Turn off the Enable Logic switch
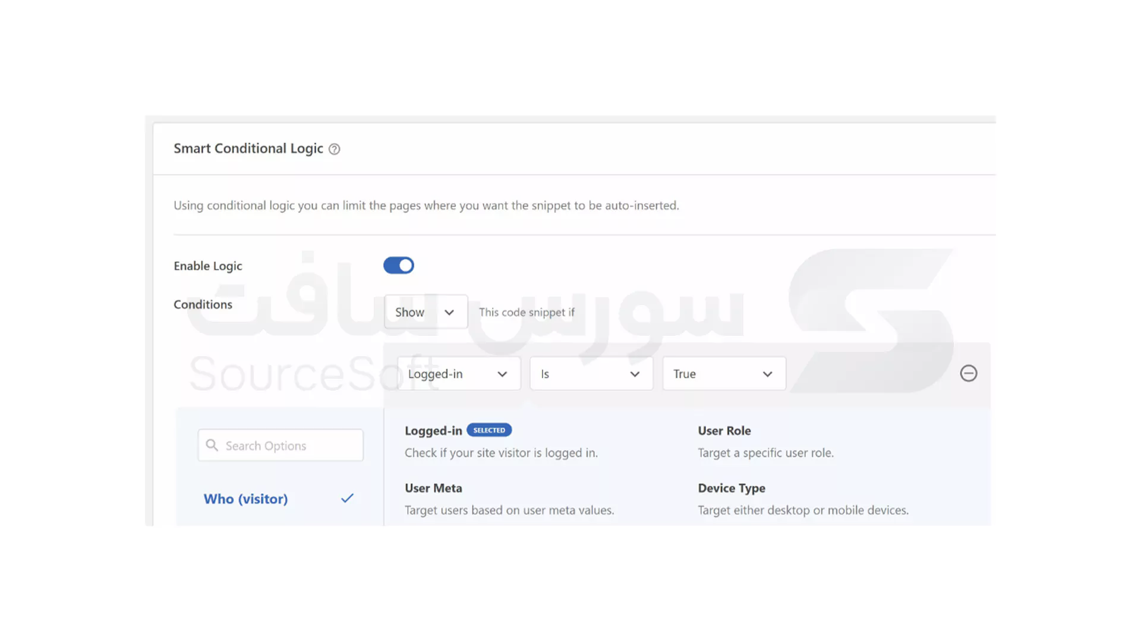Screen dimensions: 1141x642 pos(399,265)
